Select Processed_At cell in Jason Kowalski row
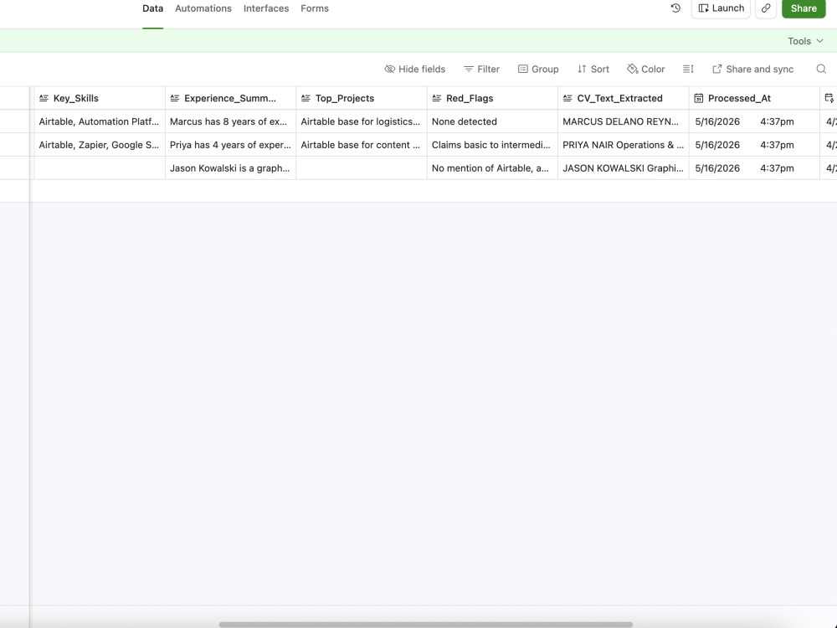837x628 pixels. tap(754, 168)
